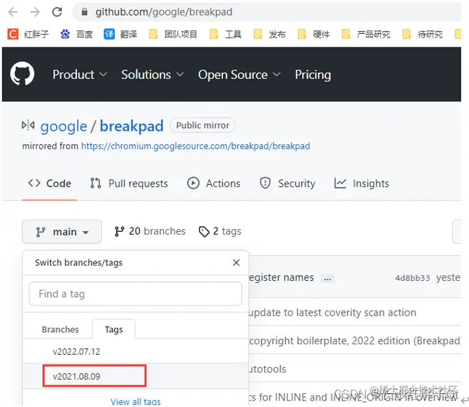Click the browser forward arrow

tap(35, 12)
